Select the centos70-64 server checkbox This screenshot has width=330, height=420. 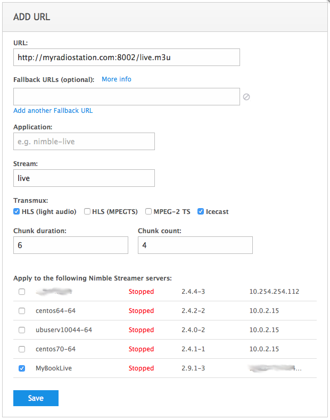coord(22,349)
